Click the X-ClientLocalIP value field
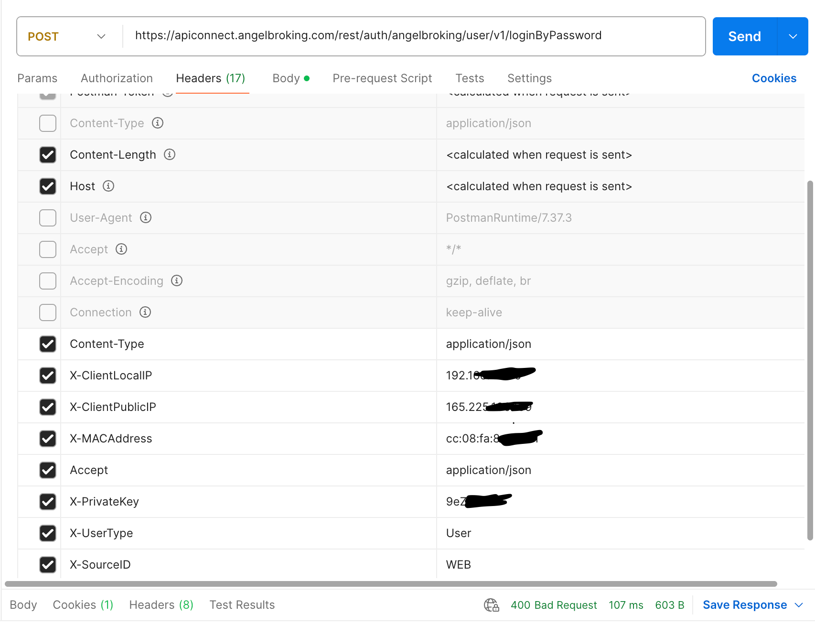Image resolution: width=815 pixels, height=625 pixels. 620,376
